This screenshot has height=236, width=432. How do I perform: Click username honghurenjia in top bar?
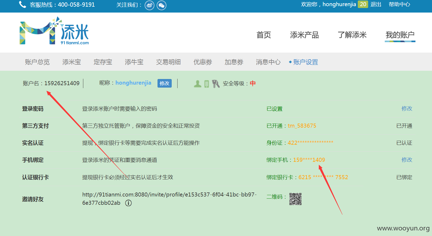pos(339,4)
